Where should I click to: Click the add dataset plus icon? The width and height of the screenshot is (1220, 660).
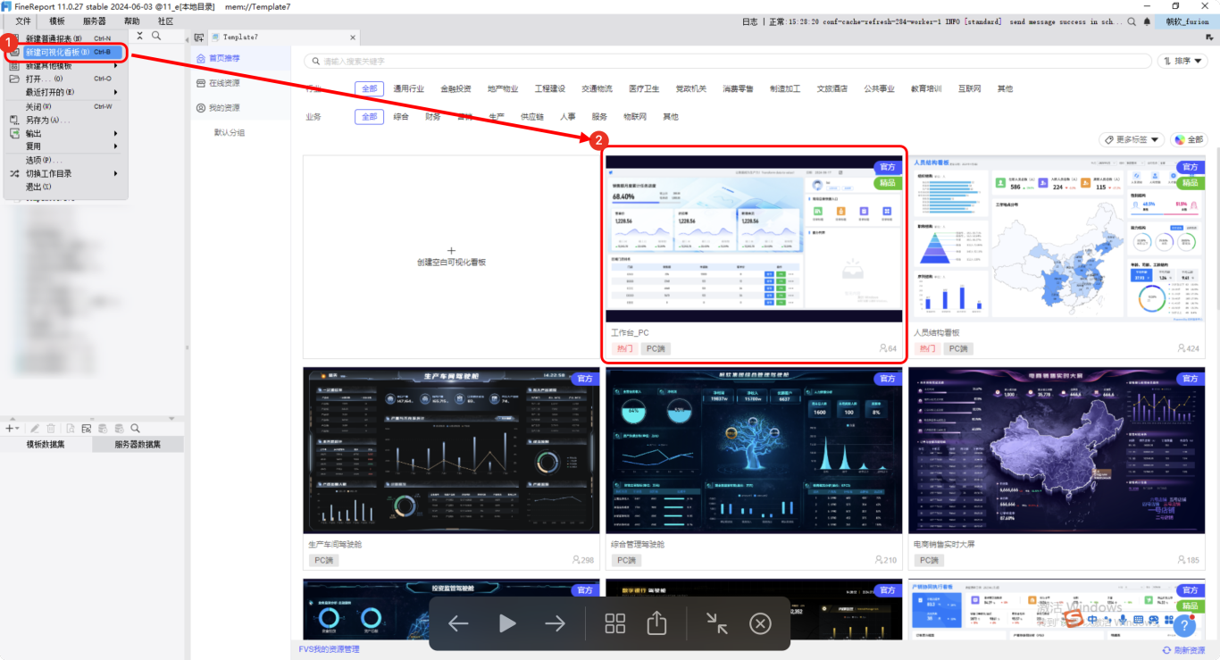click(x=10, y=429)
